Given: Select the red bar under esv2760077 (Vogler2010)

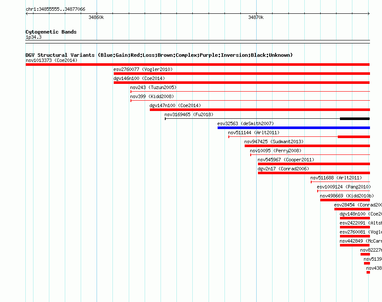Looking at the screenshot, I should 242,74.
